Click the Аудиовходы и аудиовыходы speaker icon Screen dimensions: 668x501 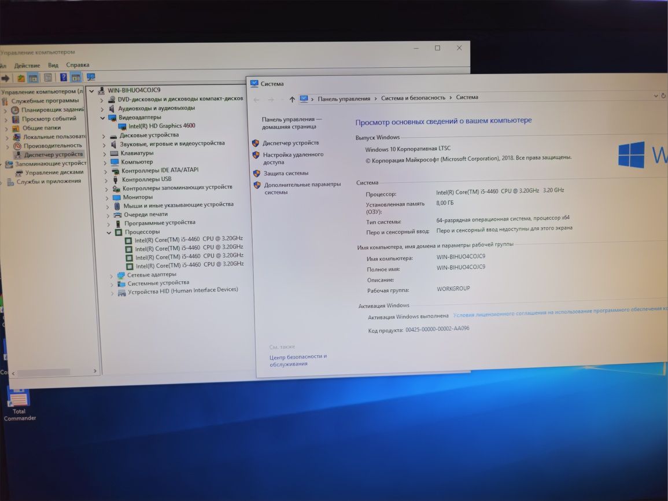(112, 108)
